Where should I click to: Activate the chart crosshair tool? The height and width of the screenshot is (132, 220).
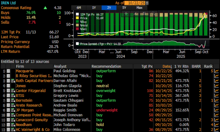coord(126,14)
